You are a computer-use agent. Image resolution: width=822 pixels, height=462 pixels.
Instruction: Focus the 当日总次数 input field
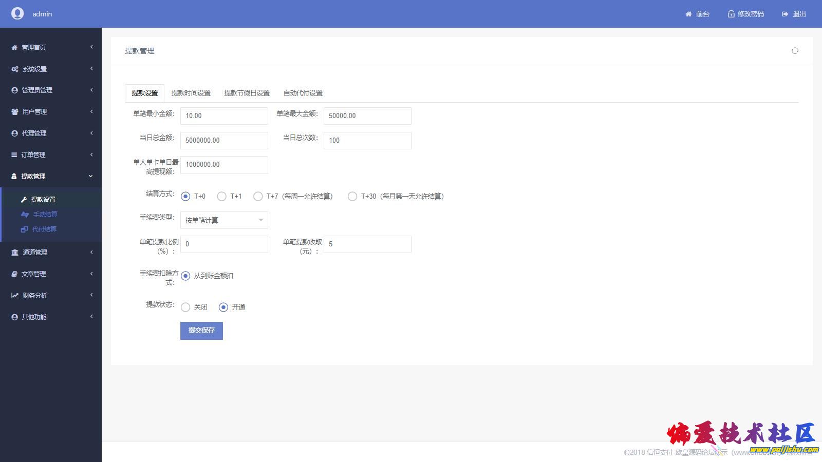[x=367, y=141]
